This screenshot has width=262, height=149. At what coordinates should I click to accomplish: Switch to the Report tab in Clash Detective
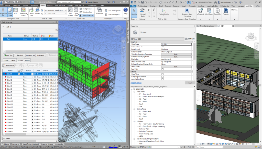coord(27,60)
